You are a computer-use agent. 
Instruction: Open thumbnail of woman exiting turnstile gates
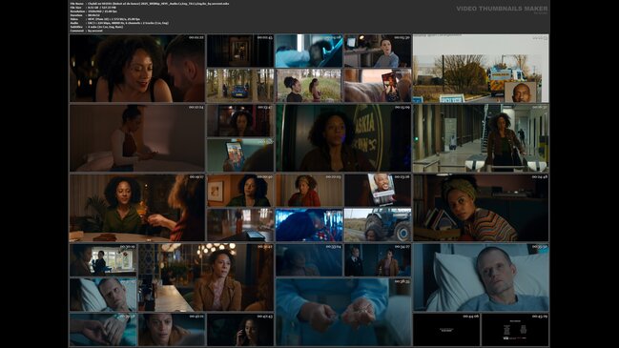click(481, 137)
